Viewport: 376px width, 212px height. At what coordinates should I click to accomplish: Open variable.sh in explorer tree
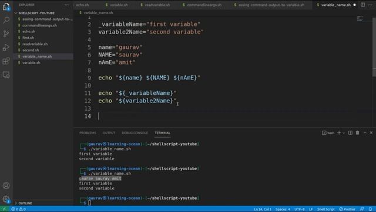43,63
